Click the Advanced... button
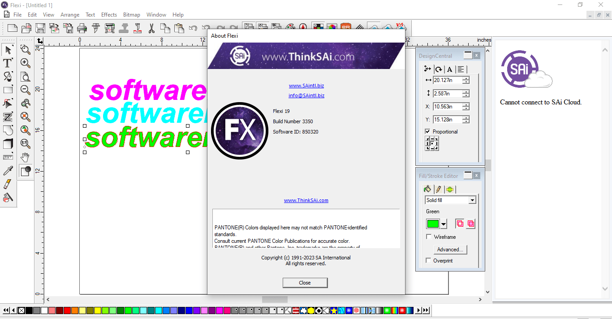This screenshot has height=319, width=612. (x=450, y=250)
